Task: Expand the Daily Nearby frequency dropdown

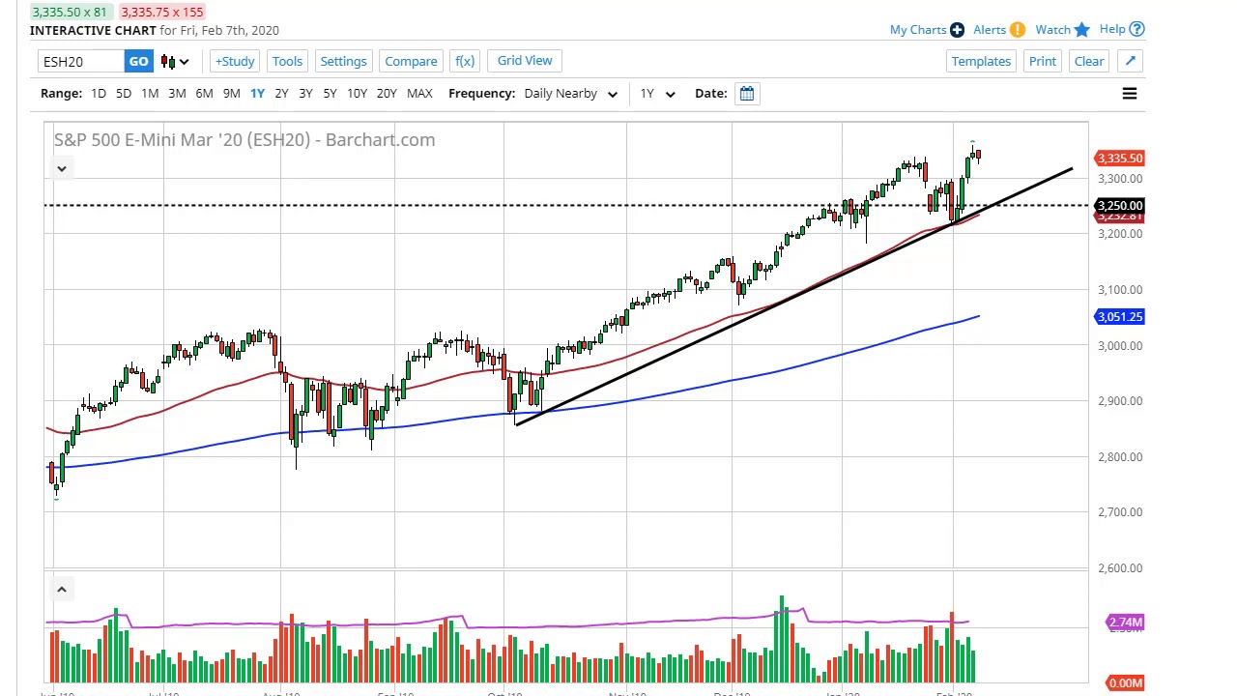Action: tap(570, 94)
